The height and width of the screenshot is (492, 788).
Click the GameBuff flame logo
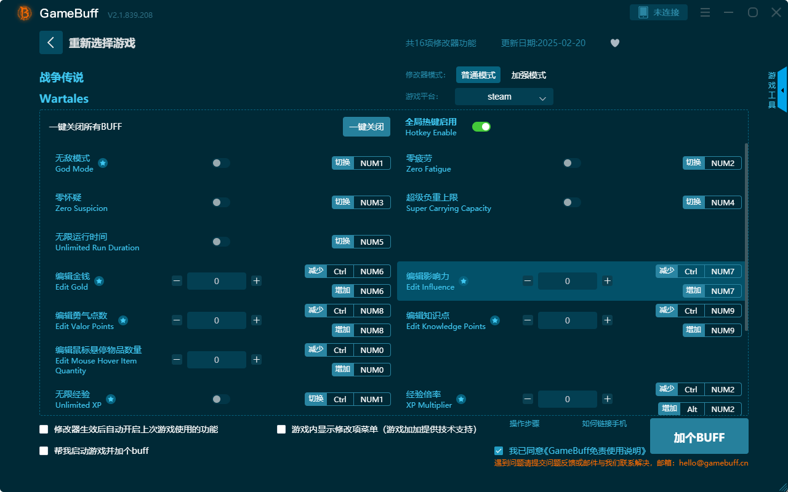point(23,12)
